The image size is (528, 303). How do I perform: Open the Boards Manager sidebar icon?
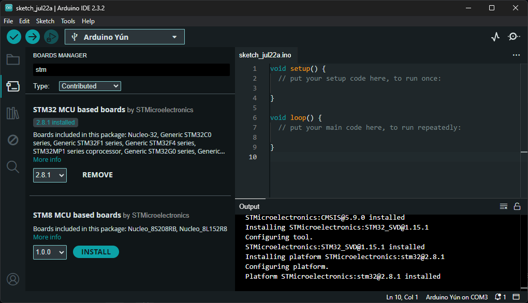13,86
